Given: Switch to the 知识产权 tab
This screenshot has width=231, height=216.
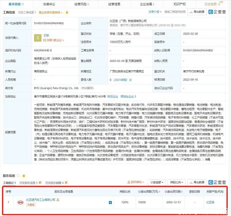Looking at the screenshot, I should tap(180, 4).
